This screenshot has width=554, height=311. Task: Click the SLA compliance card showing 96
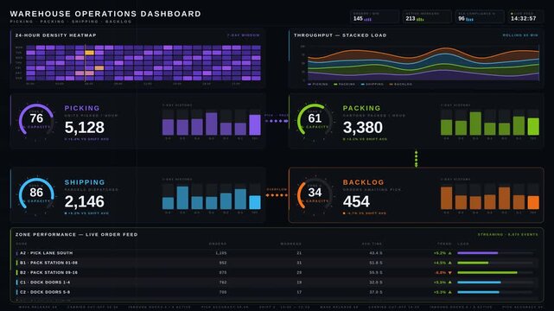tap(480, 16)
